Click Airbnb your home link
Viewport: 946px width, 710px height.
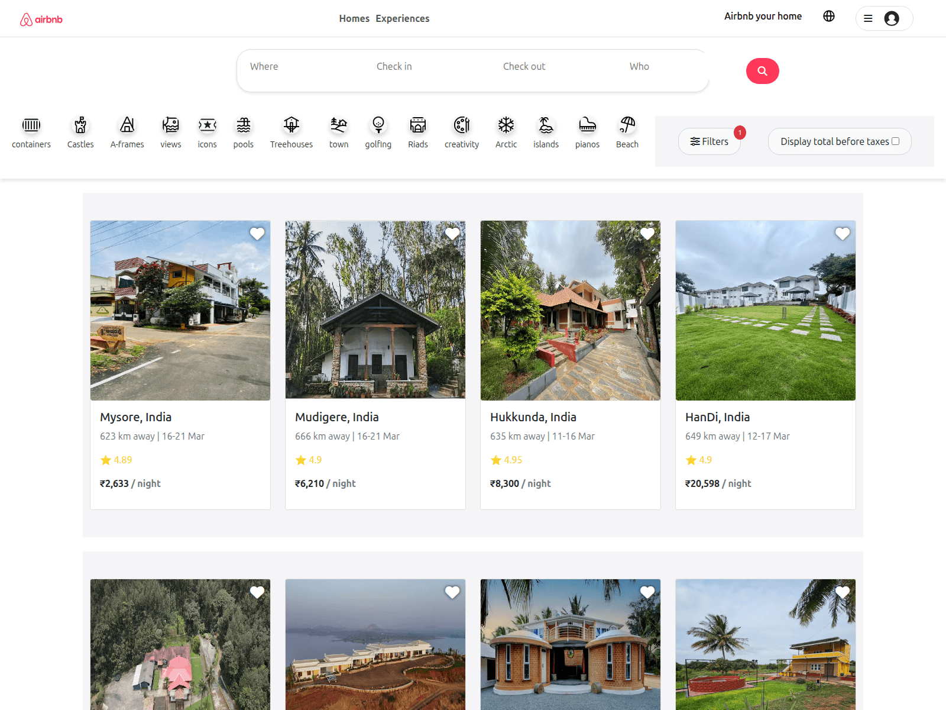click(x=763, y=16)
